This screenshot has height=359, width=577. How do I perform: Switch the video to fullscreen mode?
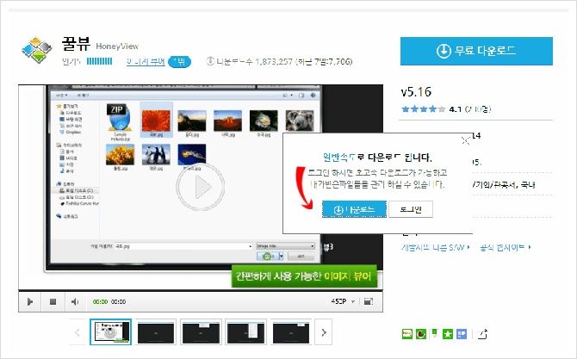click(x=369, y=301)
